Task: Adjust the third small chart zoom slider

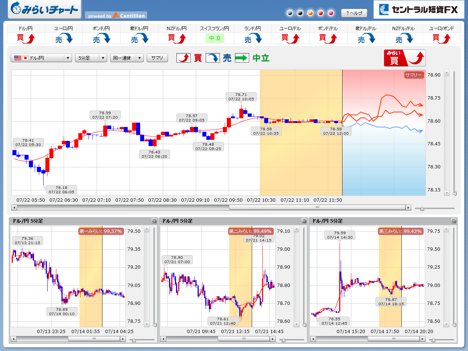Action: pos(433,340)
